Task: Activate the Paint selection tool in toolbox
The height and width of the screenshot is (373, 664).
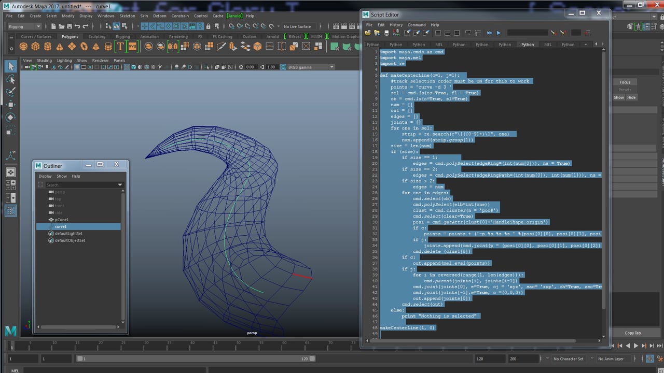Action: (10, 92)
